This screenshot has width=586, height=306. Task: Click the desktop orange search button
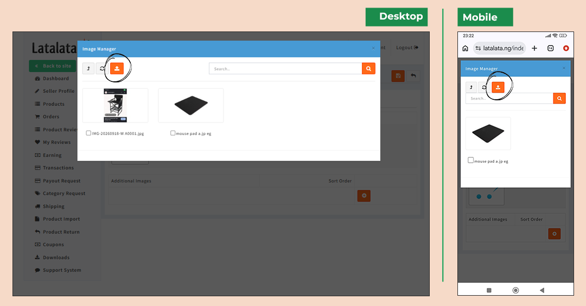pyautogui.click(x=368, y=69)
